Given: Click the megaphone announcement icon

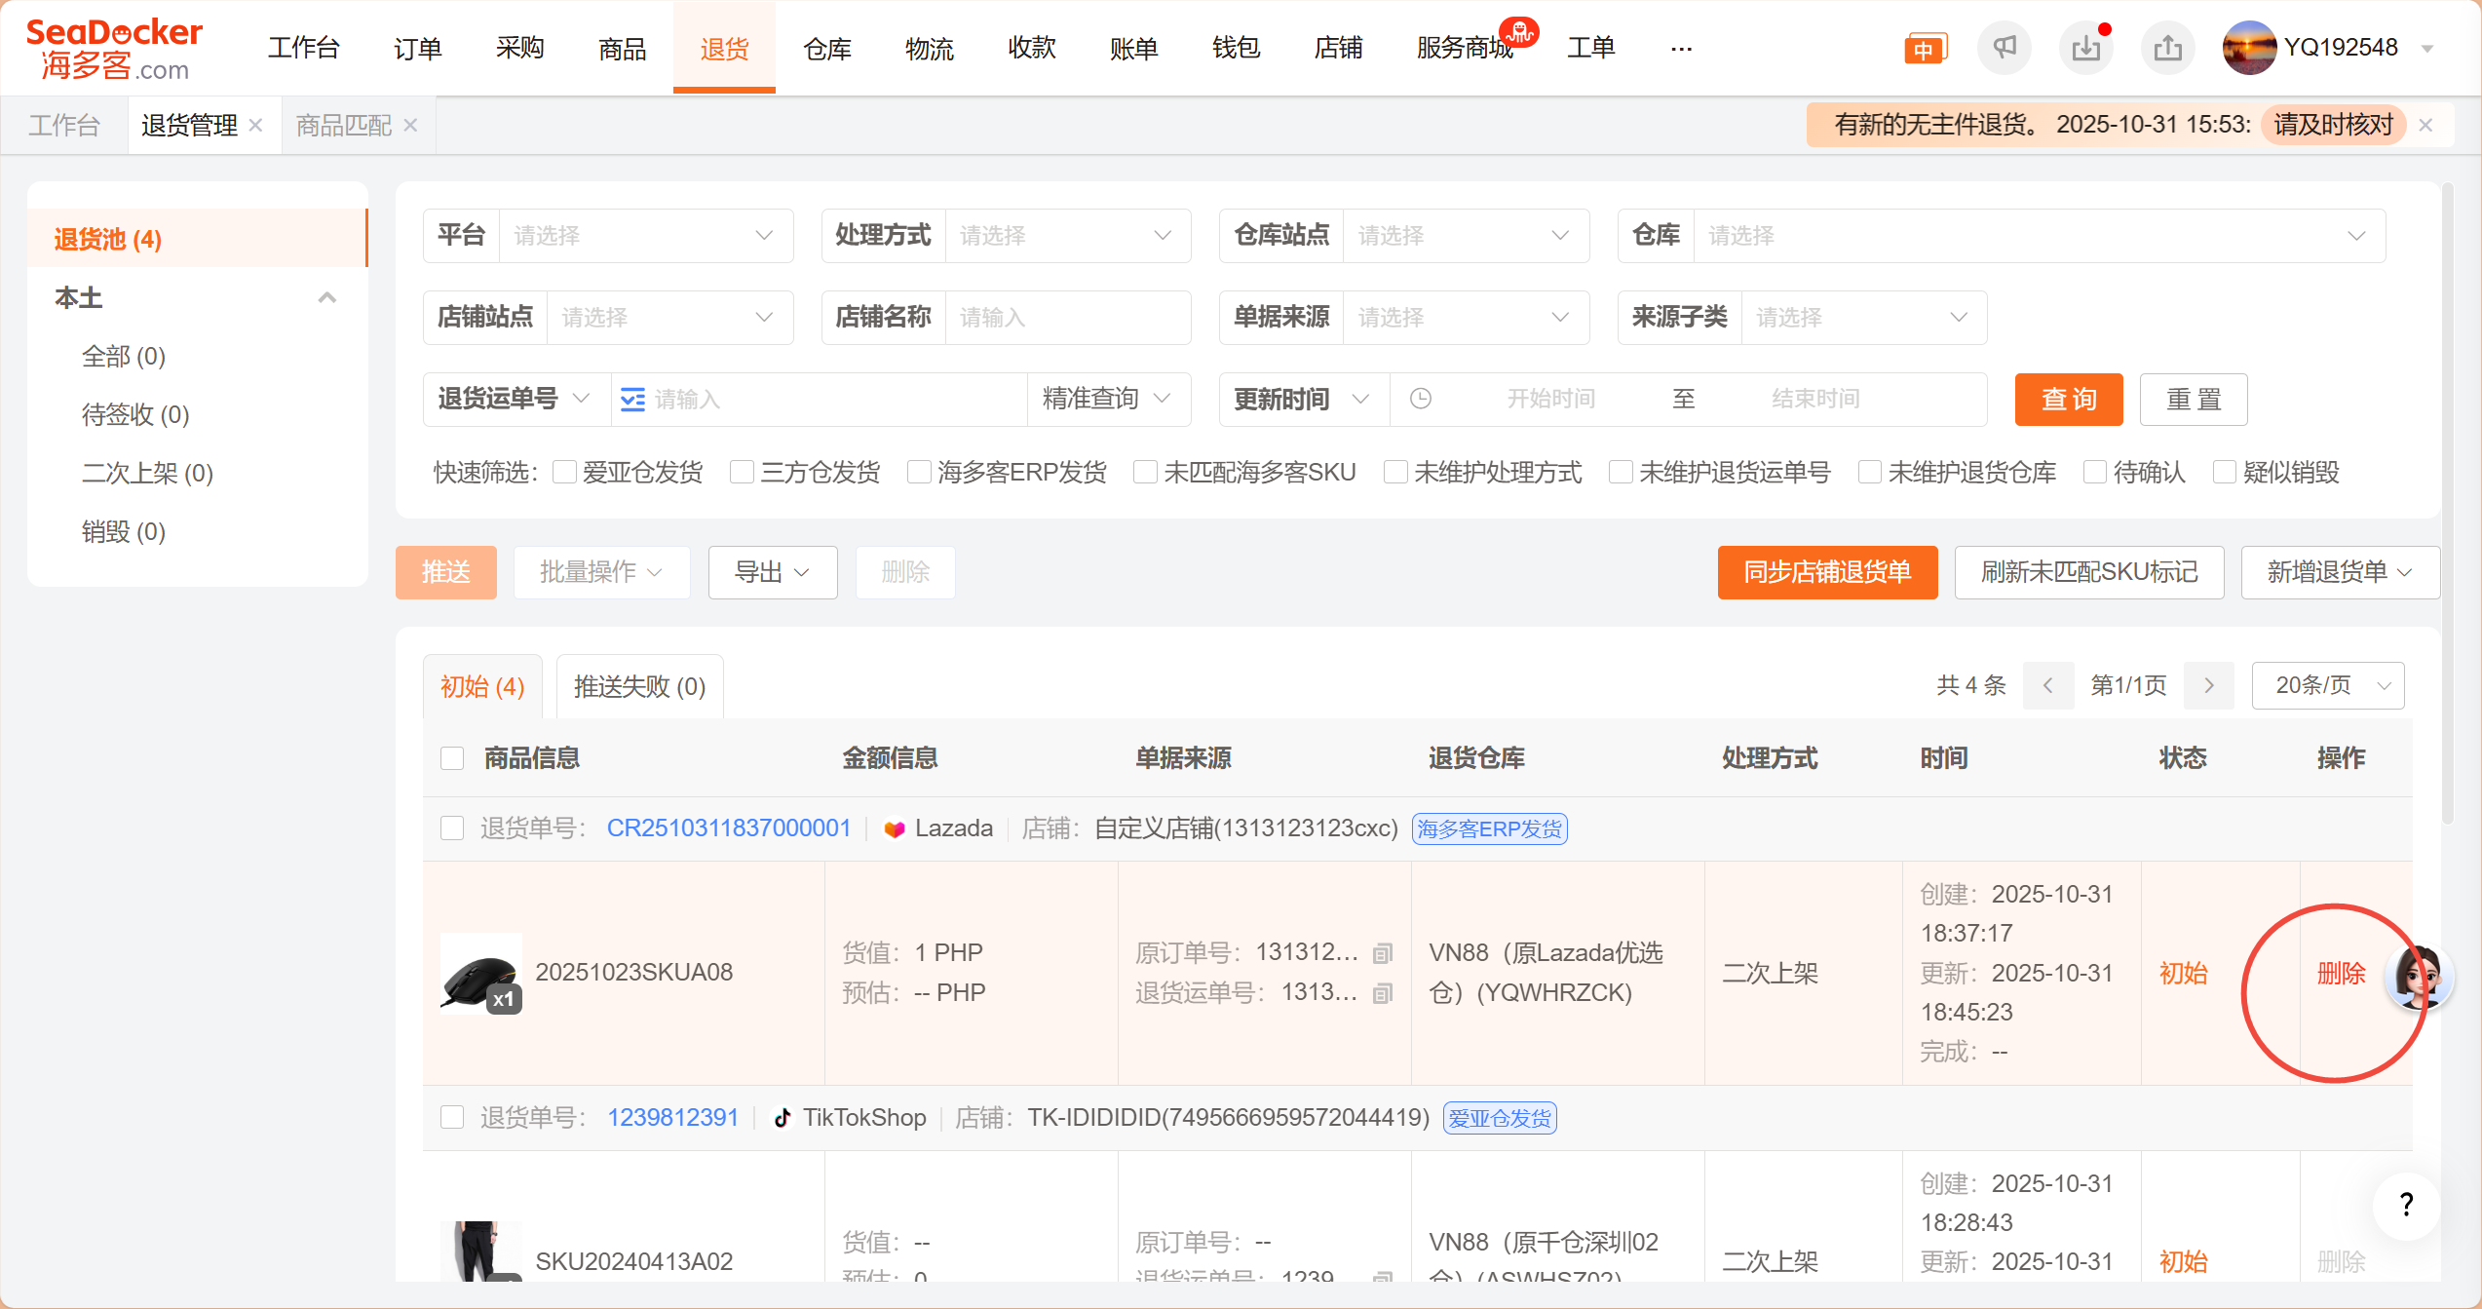Looking at the screenshot, I should click(2004, 48).
